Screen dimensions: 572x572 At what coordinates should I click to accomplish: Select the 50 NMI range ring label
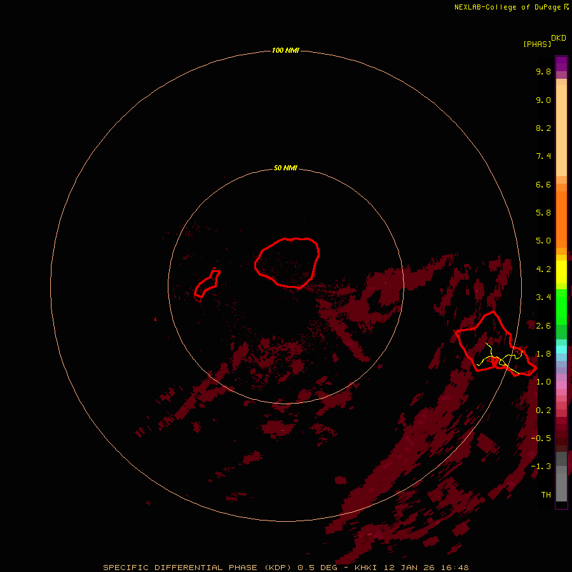(285, 168)
